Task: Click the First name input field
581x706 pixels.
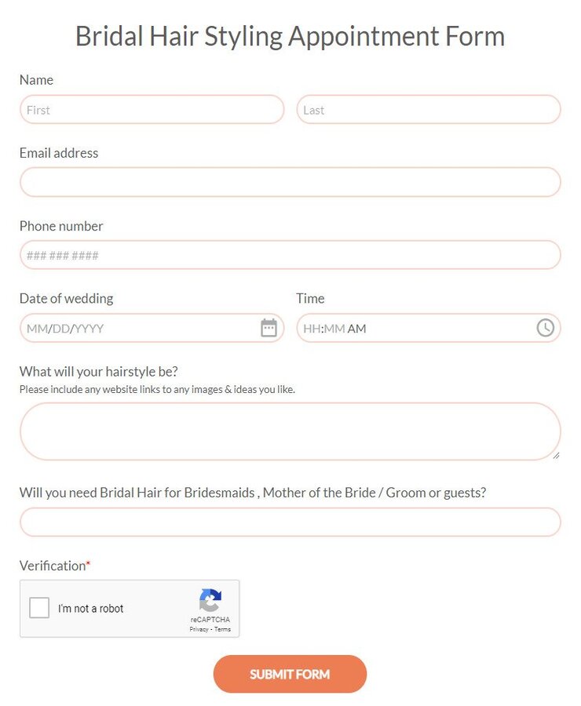Action: pyautogui.click(x=152, y=109)
